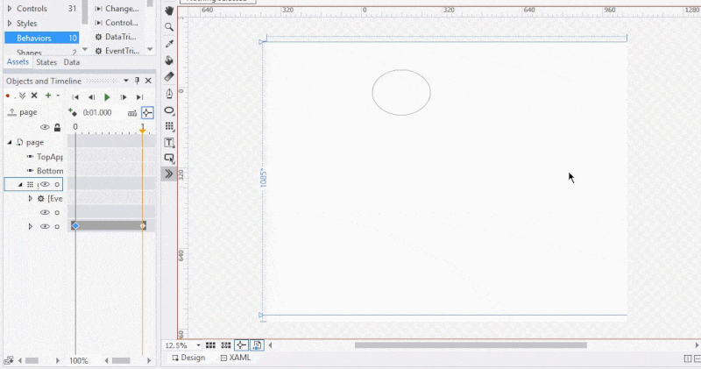Collapse the selected grid node in the tree
This screenshot has height=369, width=701.
pyautogui.click(x=20, y=184)
